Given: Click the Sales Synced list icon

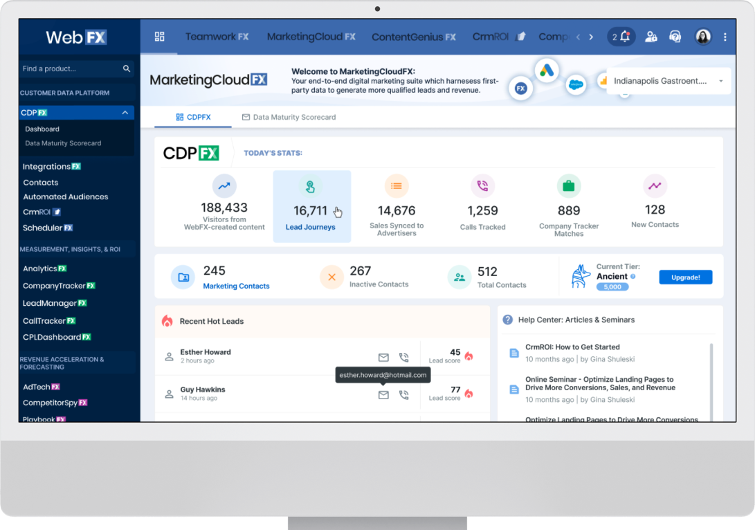Looking at the screenshot, I should click(x=397, y=186).
